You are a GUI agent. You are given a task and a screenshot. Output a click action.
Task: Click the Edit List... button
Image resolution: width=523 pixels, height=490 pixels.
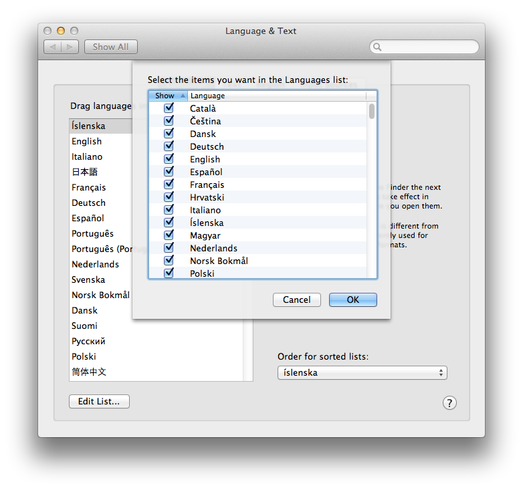99,402
